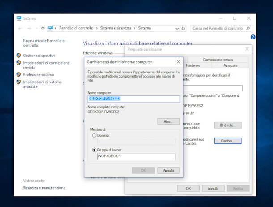The image size is (273, 207).
Task: Click the full name text DESKTOP-RV9SES2 below field
Action: pos(103,112)
